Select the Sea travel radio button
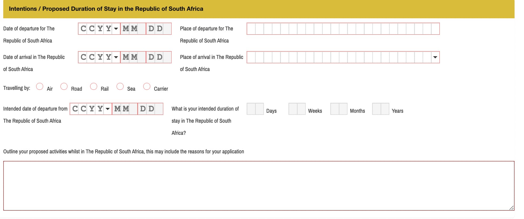 (120, 86)
